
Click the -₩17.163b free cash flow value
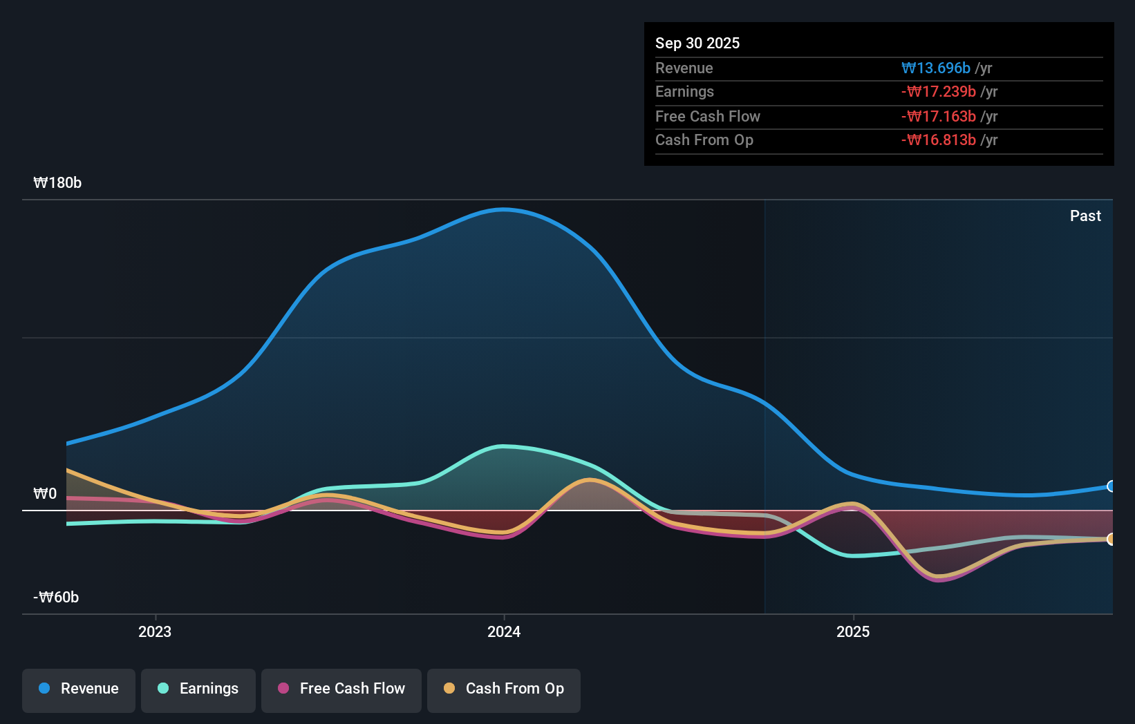pyautogui.click(x=939, y=116)
